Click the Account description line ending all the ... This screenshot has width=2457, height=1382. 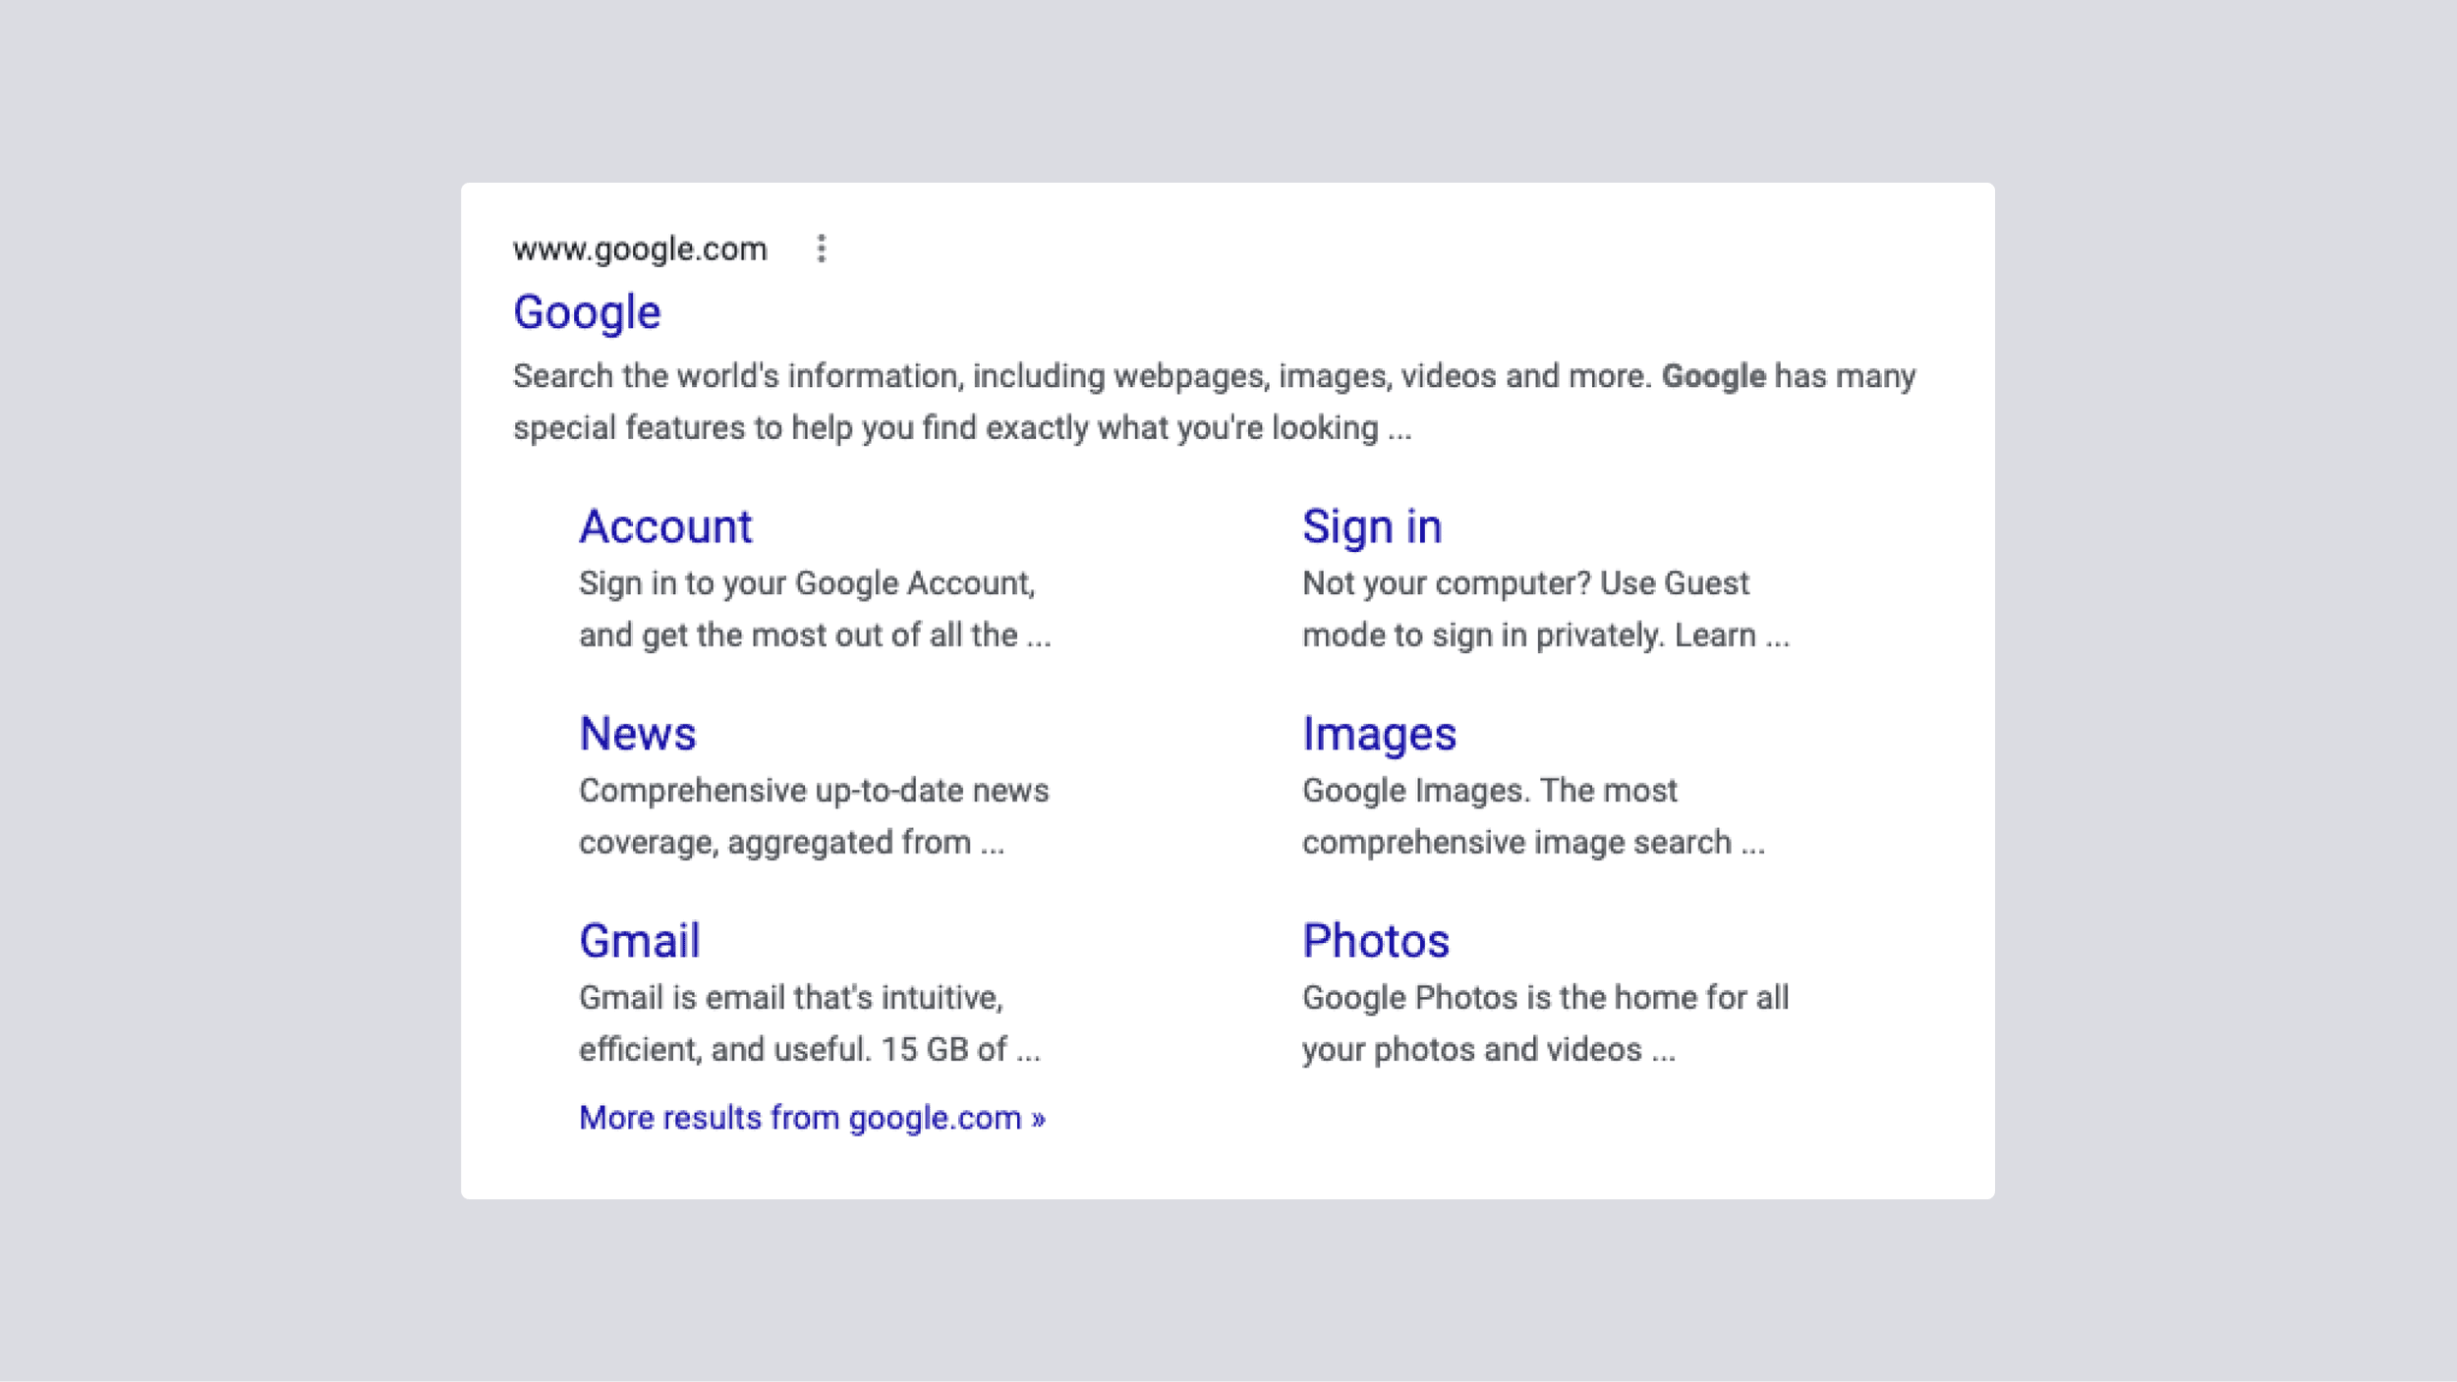tap(814, 636)
